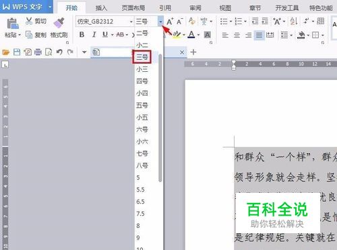Increase font size with the A+ icon
Viewport: 337px width, 250px height.
click(170, 22)
